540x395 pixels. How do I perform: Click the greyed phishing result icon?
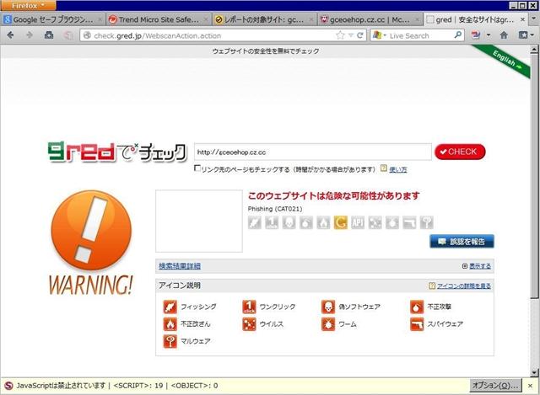point(255,222)
